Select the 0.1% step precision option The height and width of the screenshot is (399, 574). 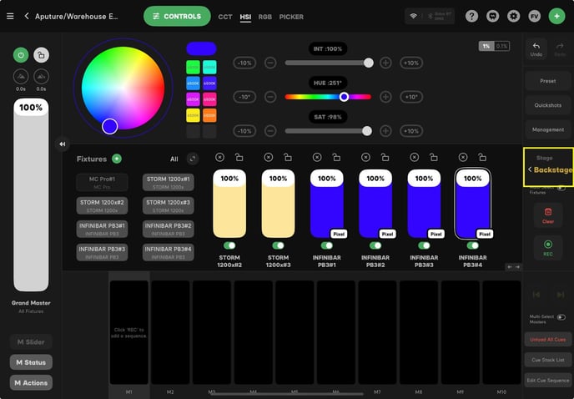point(501,46)
